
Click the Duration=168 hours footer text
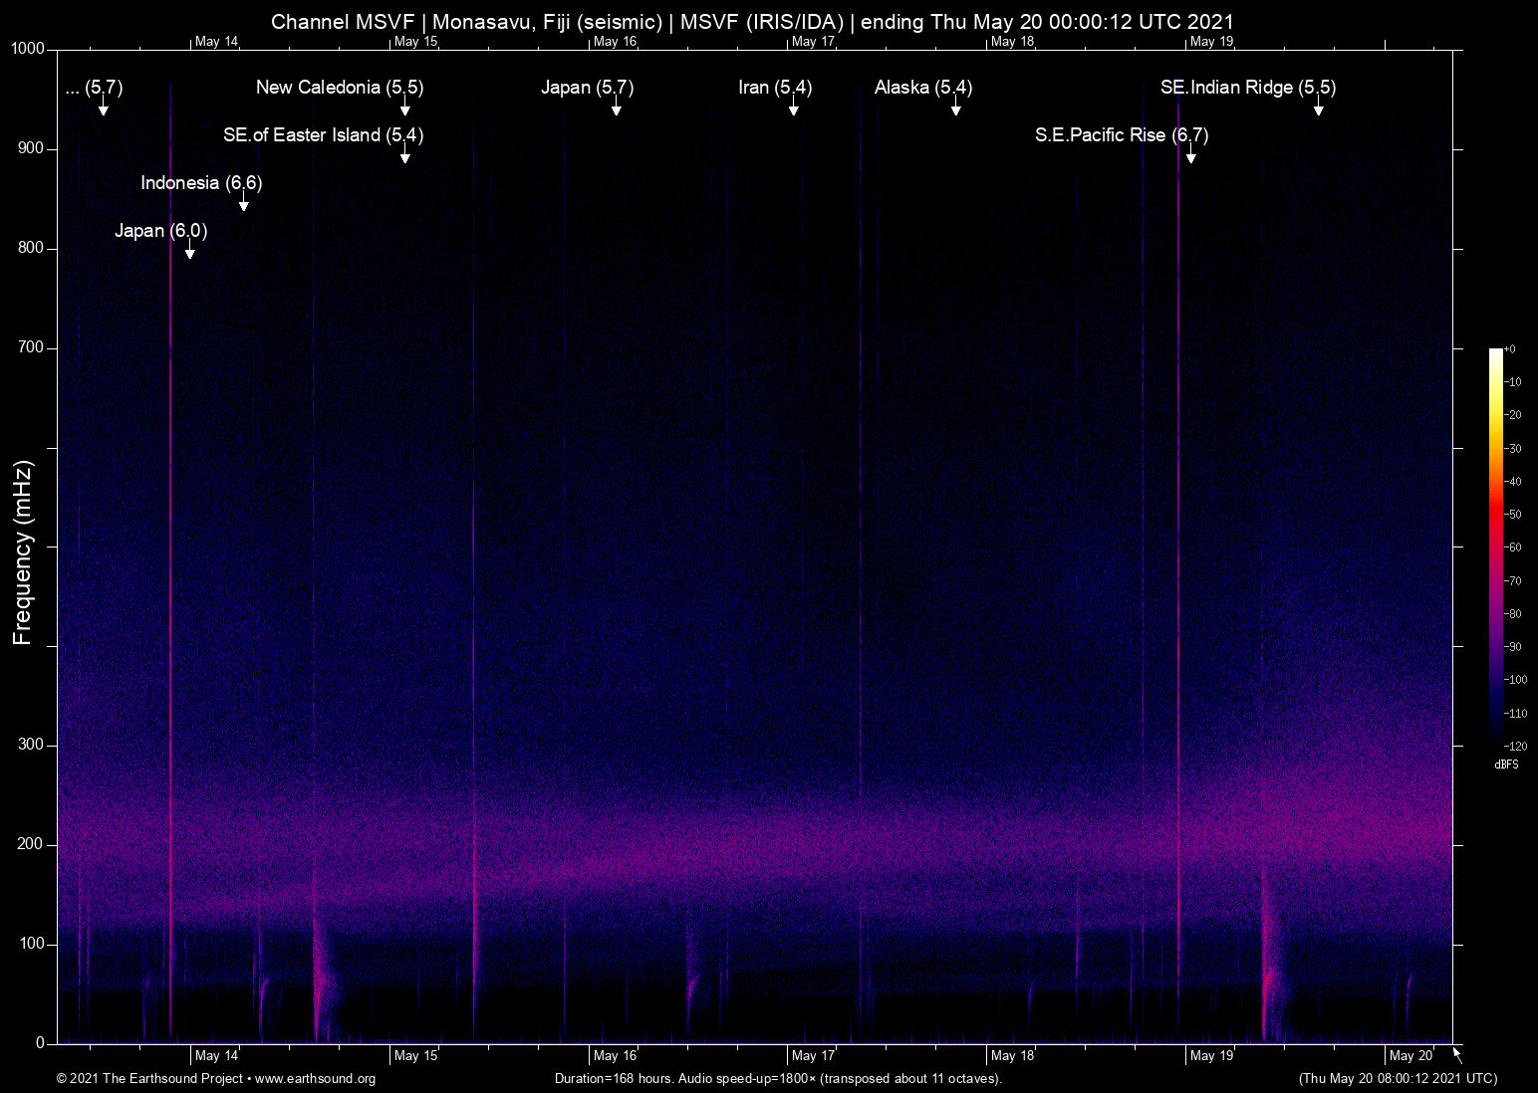pos(778,1079)
